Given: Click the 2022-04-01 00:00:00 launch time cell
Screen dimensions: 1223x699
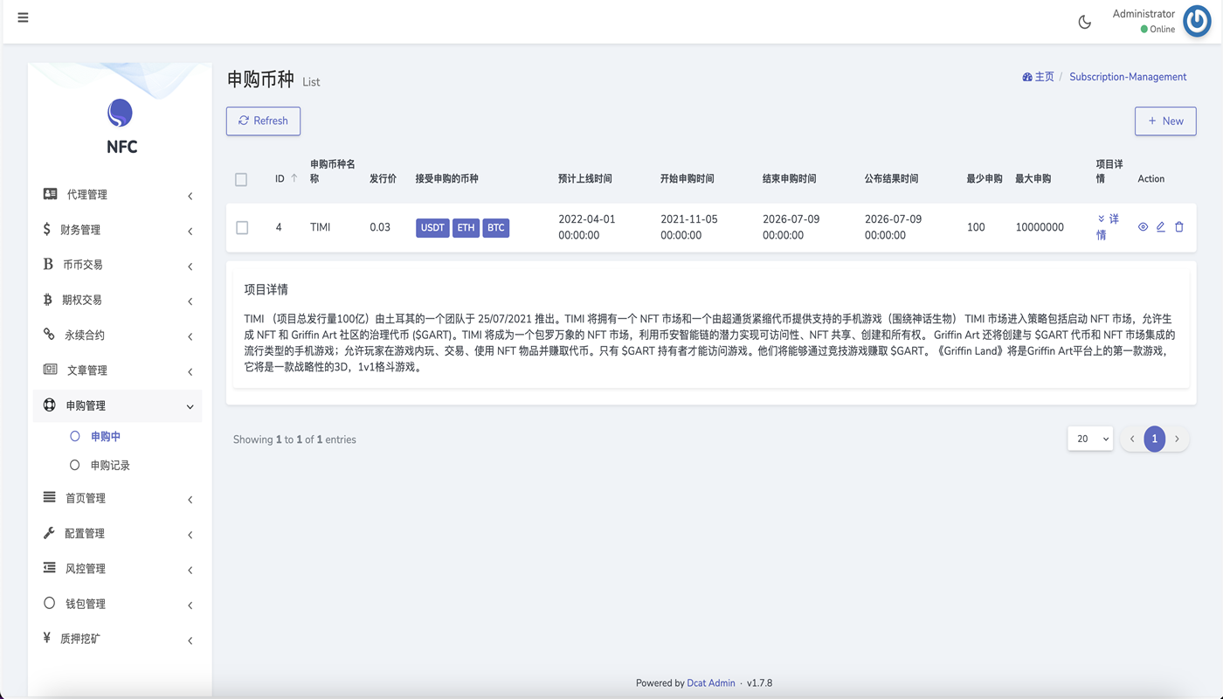Looking at the screenshot, I should coord(587,227).
